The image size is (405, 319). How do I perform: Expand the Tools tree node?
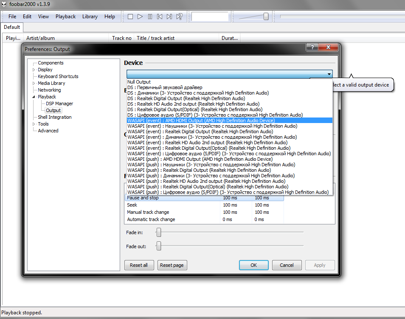(x=34, y=124)
